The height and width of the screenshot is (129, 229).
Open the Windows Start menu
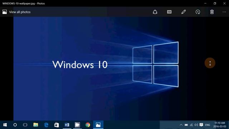click(5, 125)
